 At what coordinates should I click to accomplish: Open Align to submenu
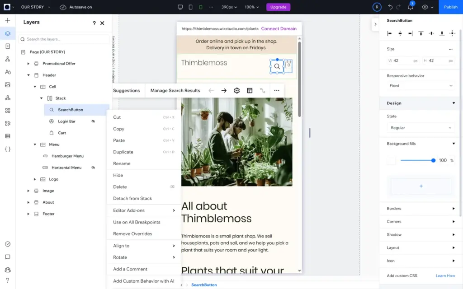[143, 246]
